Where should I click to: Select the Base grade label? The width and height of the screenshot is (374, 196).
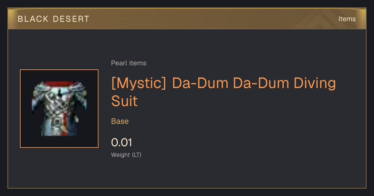[120, 121]
